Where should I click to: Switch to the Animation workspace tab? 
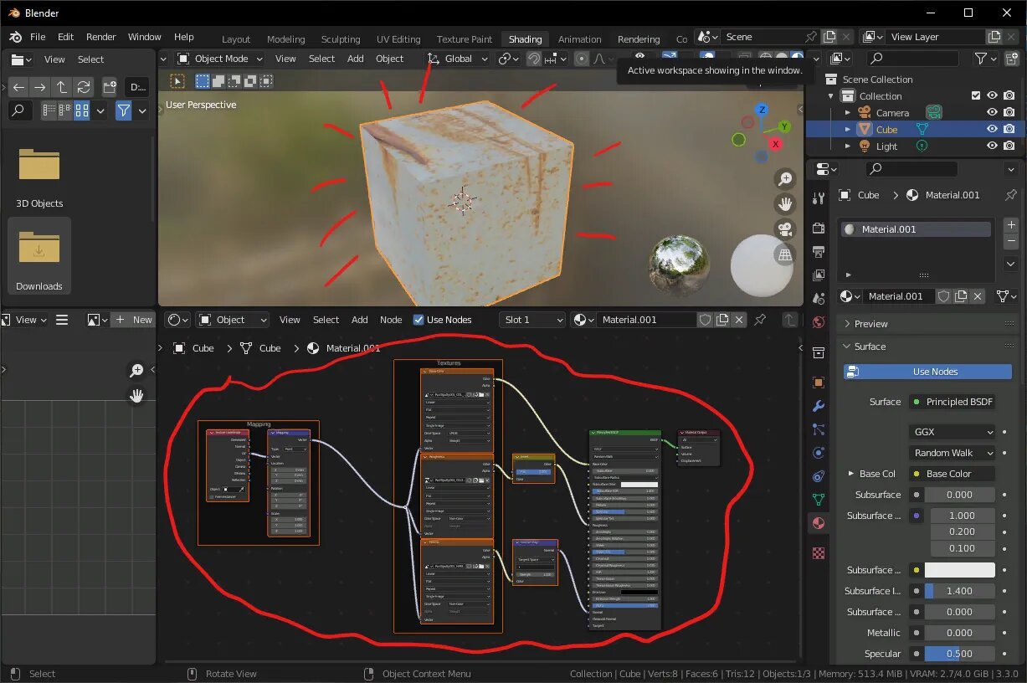pyautogui.click(x=580, y=39)
